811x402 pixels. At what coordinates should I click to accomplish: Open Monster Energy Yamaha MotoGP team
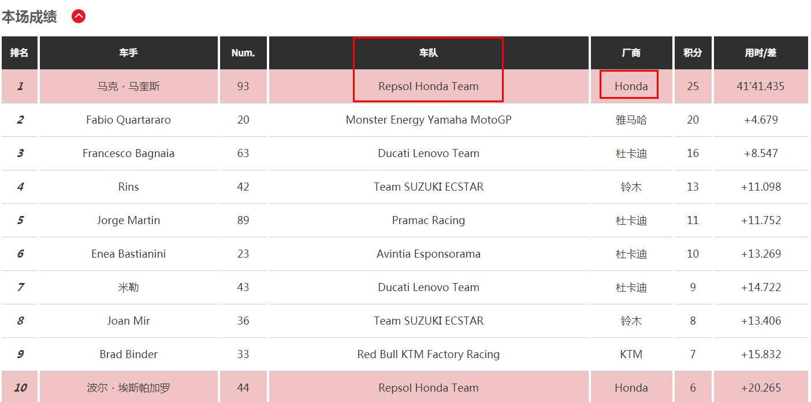tap(429, 120)
